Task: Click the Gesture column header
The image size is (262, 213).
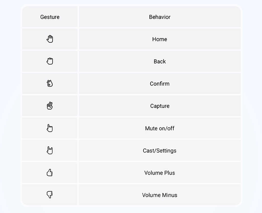Action: coord(50,17)
